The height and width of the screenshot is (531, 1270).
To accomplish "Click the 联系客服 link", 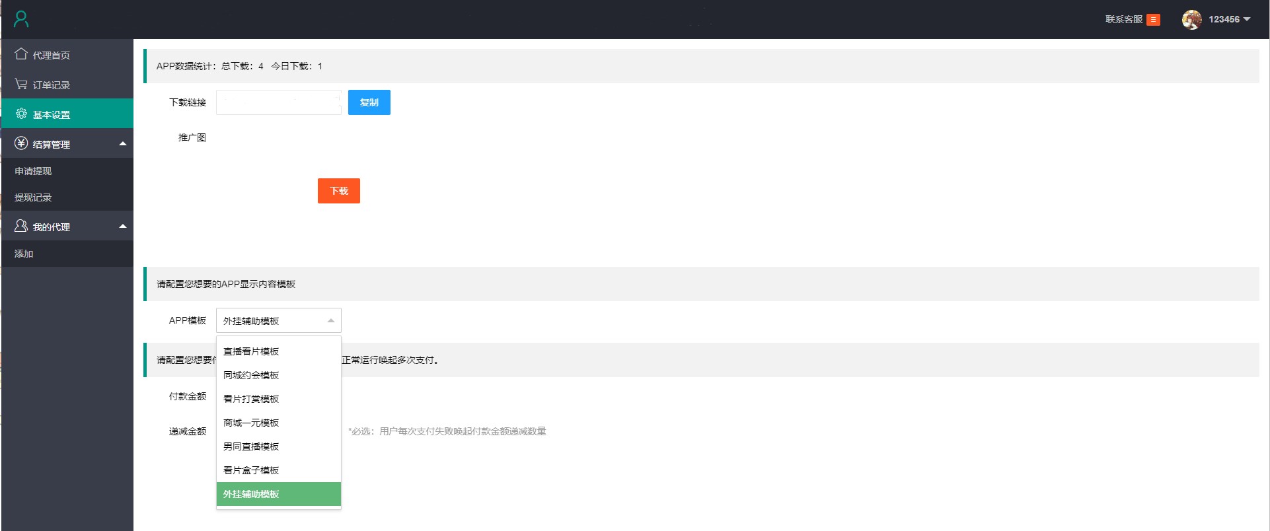I will [1124, 19].
